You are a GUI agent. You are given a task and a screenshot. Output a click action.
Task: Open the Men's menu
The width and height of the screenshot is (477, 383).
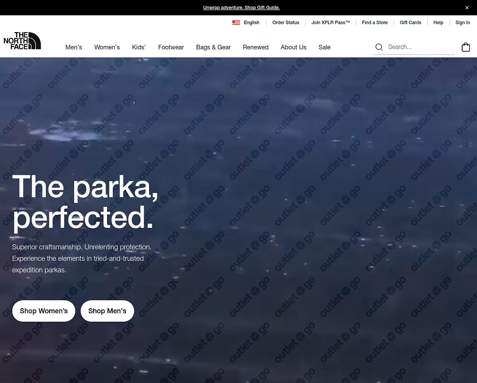tap(74, 47)
